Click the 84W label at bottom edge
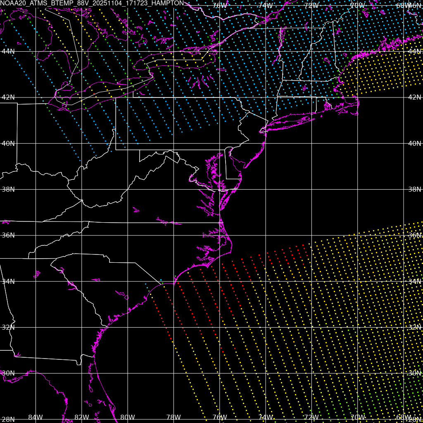The width and height of the screenshot is (423, 423). coord(36,417)
